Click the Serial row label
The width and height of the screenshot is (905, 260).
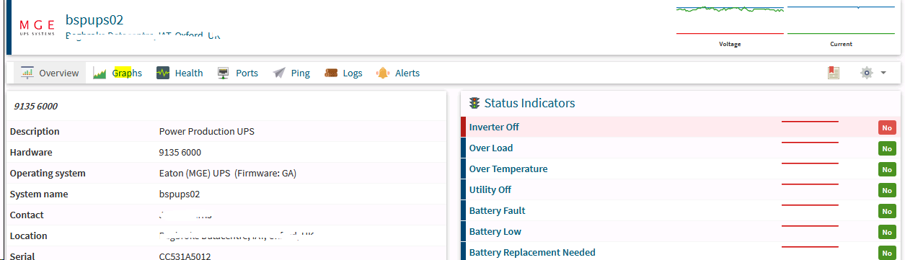click(22, 256)
